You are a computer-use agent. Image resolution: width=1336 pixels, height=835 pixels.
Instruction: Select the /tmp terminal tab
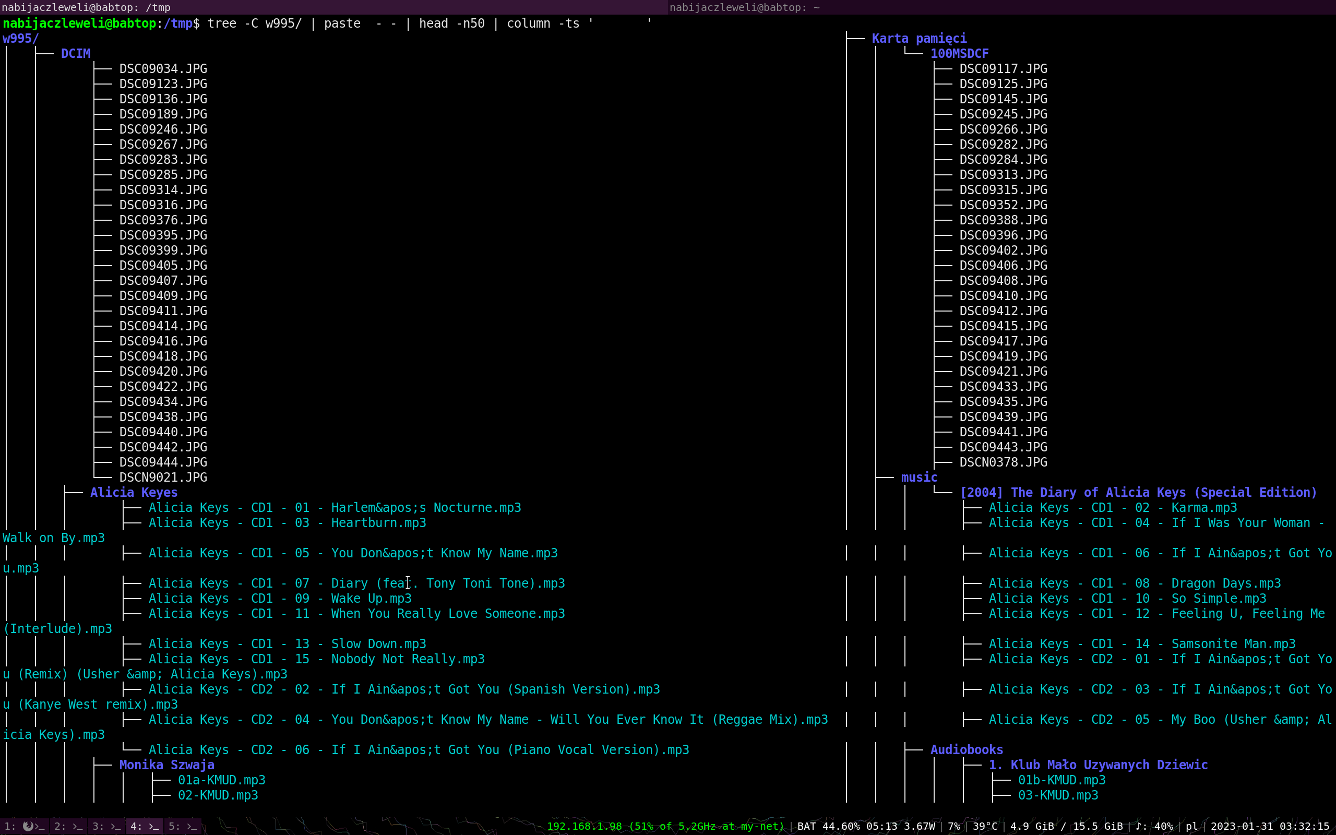point(333,7)
